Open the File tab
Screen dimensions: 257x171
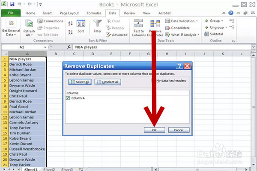(x=11, y=13)
